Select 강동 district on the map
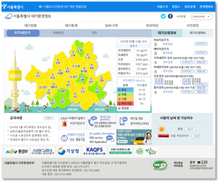221x184 pixels. (101, 79)
